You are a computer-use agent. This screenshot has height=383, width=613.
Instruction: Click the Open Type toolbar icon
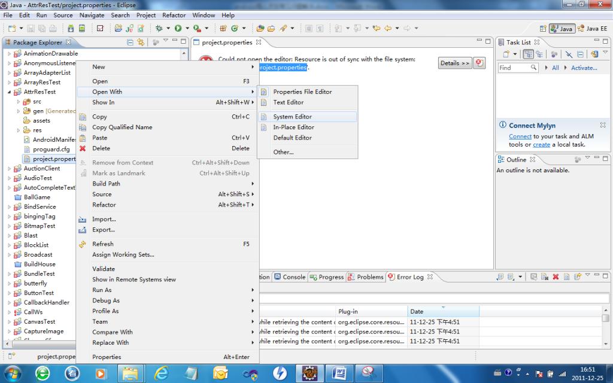(x=260, y=28)
